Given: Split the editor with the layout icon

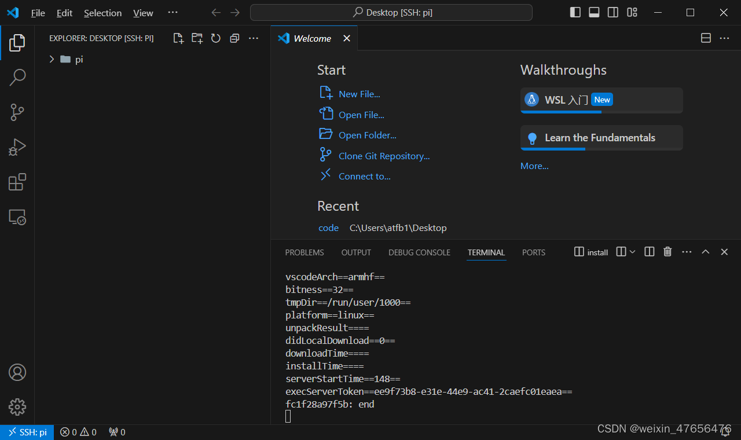Looking at the screenshot, I should 706,38.
